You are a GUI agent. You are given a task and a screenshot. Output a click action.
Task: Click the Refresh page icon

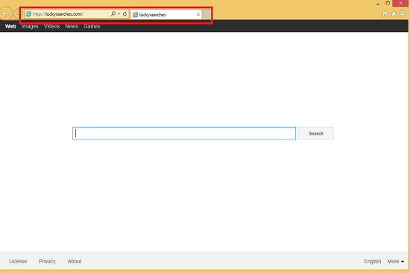click(124, 13)
